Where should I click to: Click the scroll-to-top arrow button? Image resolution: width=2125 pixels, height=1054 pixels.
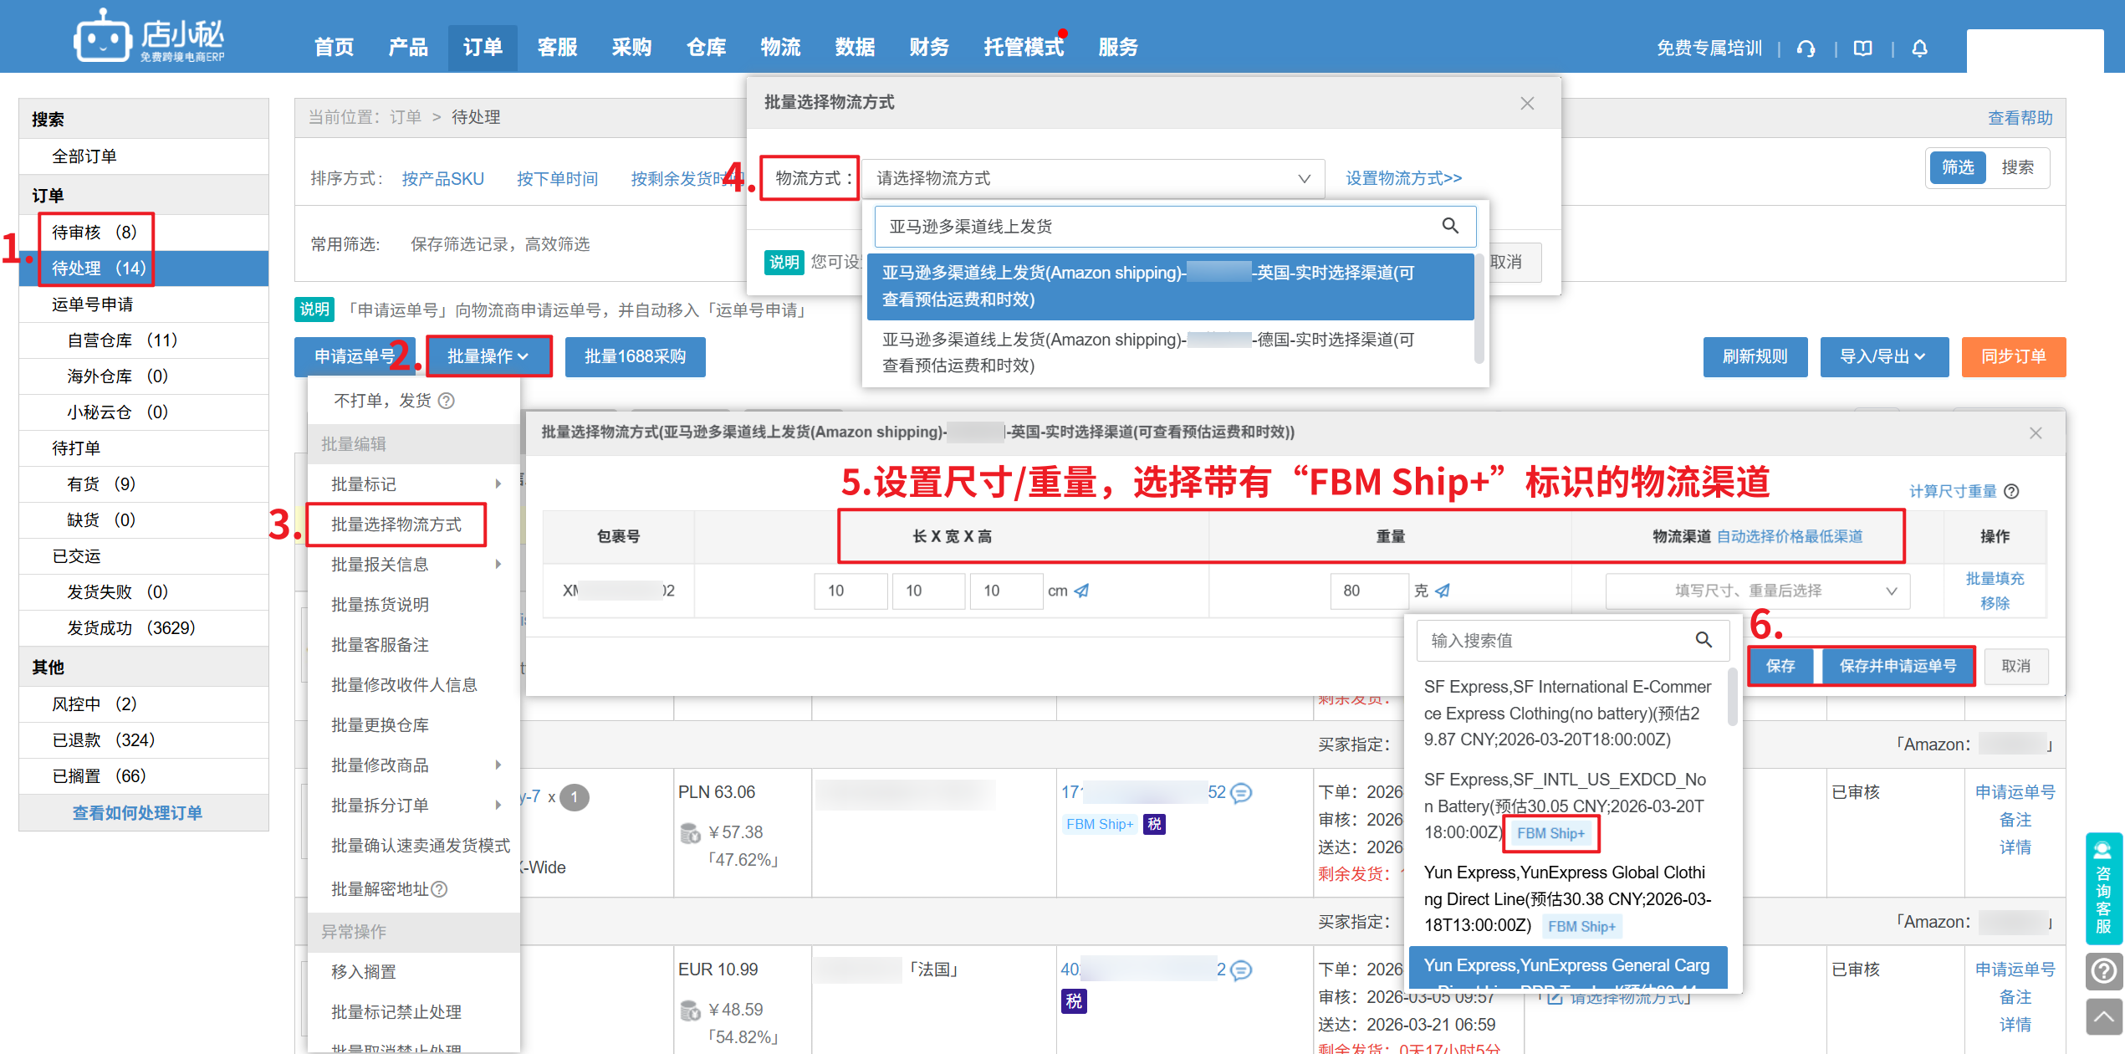pyautogui.click(x=2103, y=1017)
